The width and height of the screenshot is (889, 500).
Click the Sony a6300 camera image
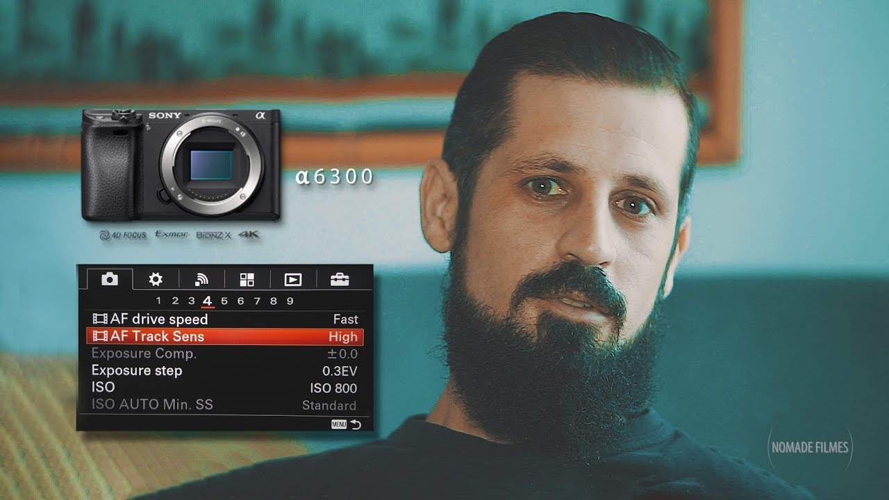click(181, 165)
